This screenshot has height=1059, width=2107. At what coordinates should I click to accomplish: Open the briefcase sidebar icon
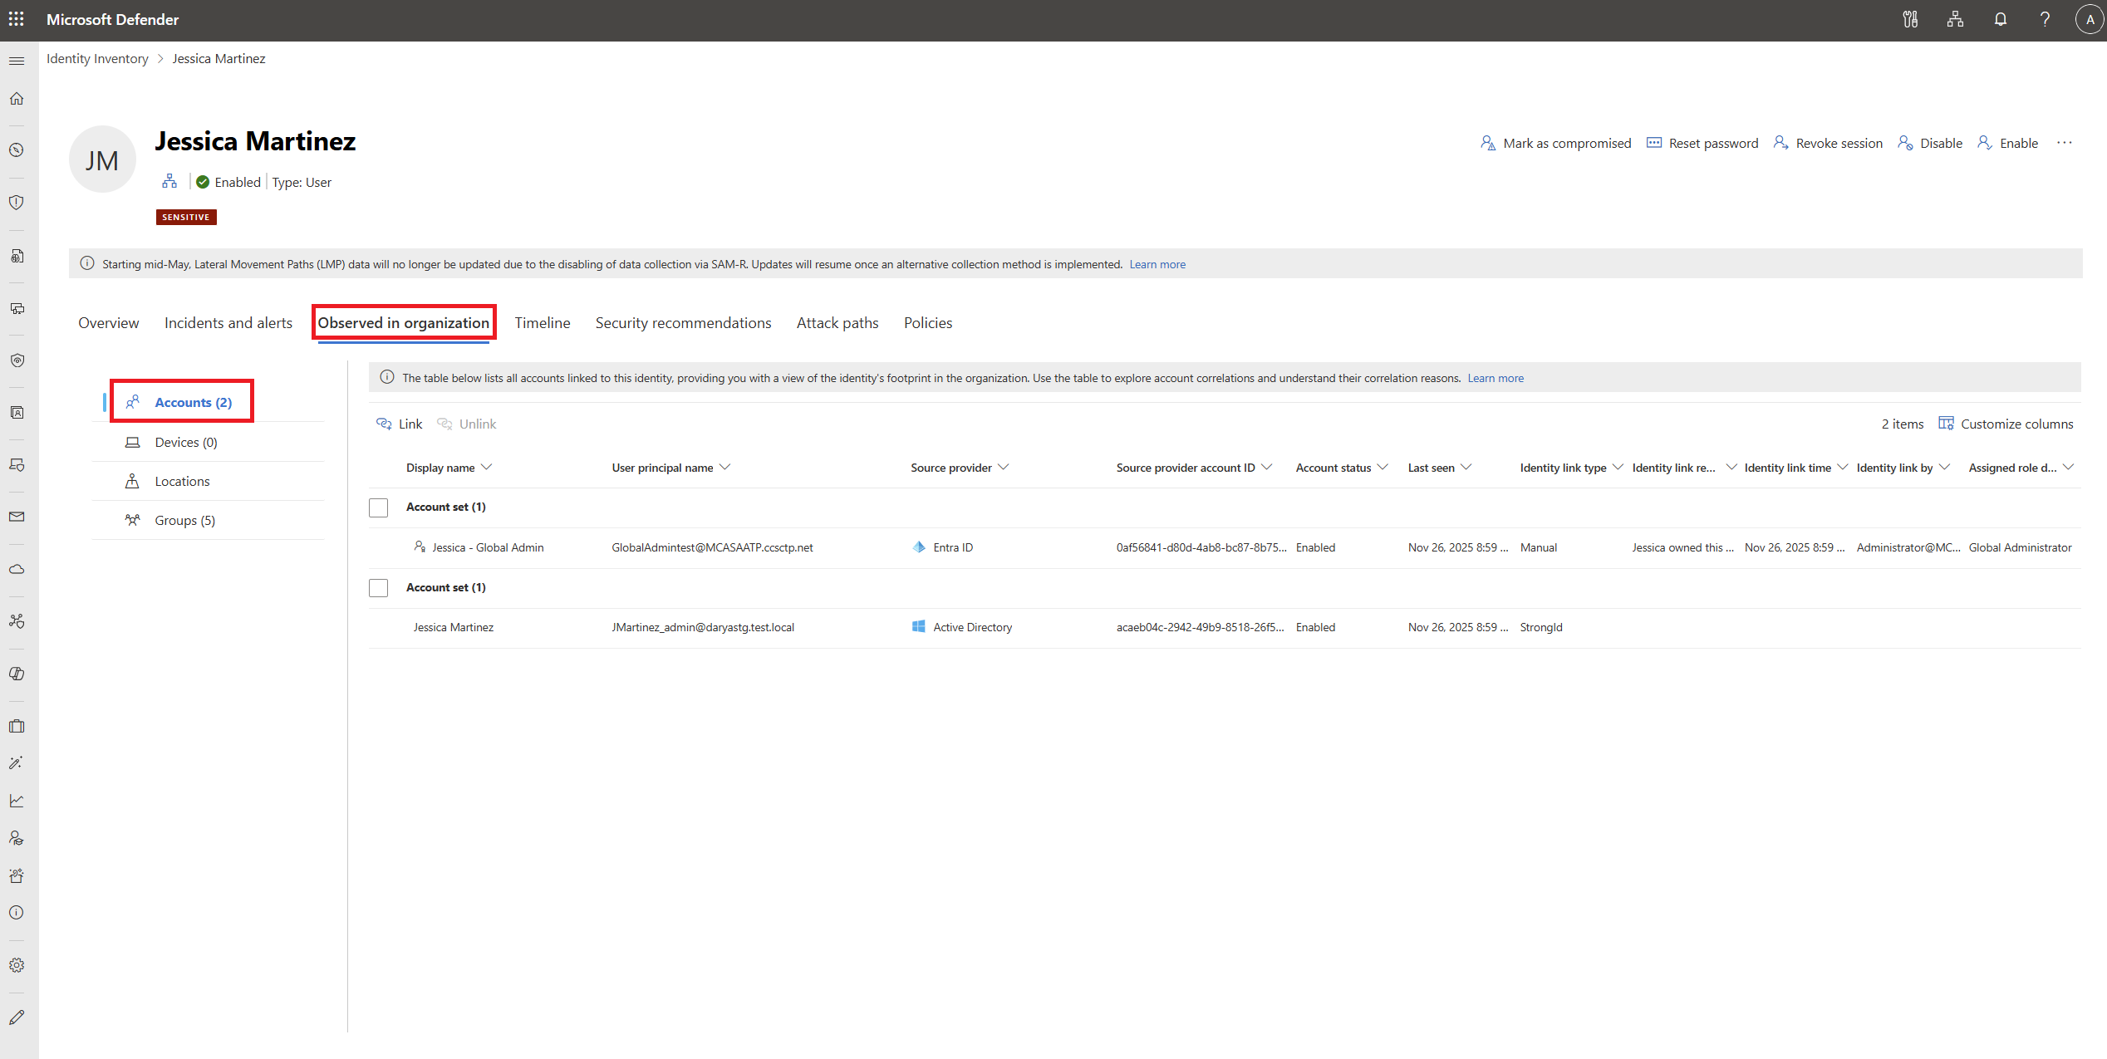pyautogui.click(x=17, y=726)
